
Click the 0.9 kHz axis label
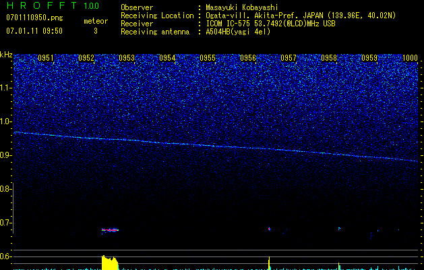coord(5,155)
